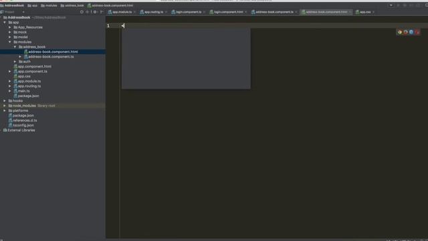428x241 pixels.
Task: Select address-book.component.html in project tree
Action: coord(53,52)
